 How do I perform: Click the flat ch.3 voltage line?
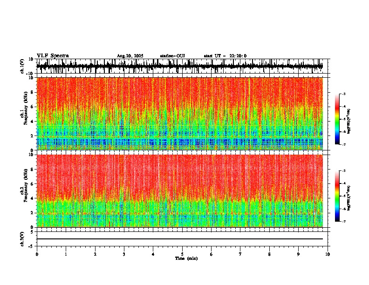click(179, 239)
